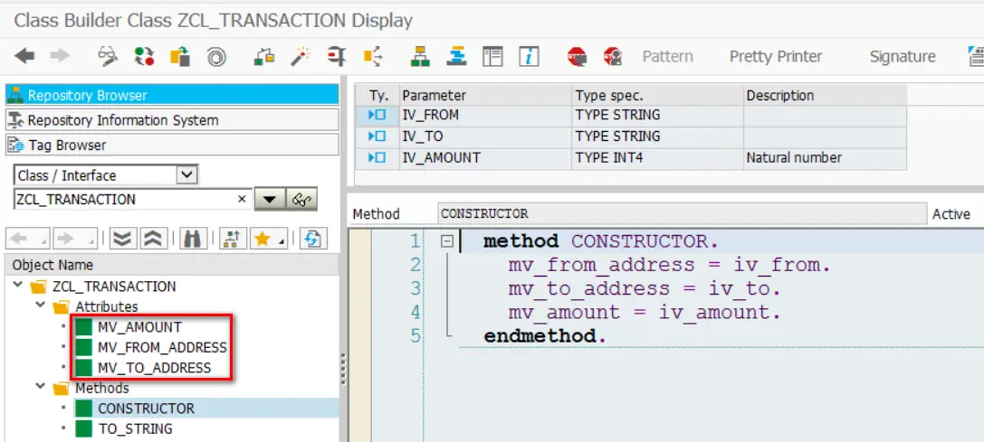Screen dimensions: 984x442
Task: Click IV_AMOUNT parameter cell
Action: tap(486, 157)
